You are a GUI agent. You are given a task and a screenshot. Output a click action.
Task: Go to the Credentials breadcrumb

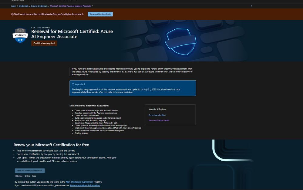tap(24, 6)
